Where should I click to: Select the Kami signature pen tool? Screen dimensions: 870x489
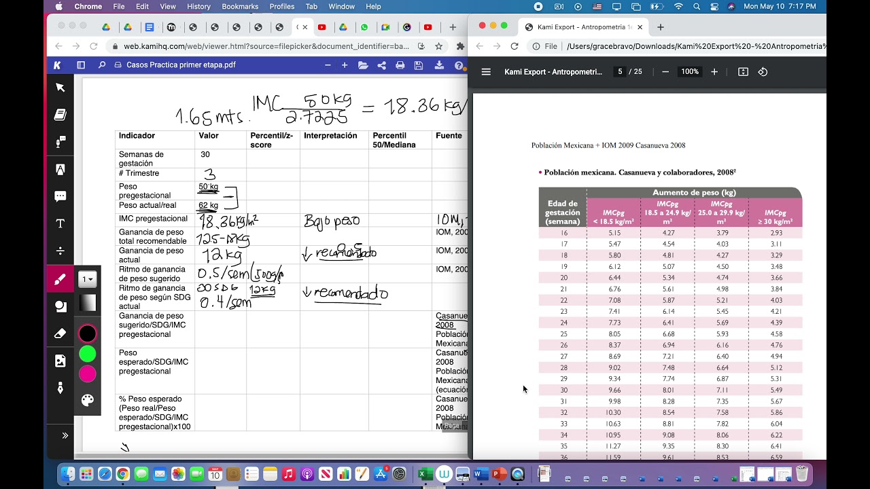(60, 388)
